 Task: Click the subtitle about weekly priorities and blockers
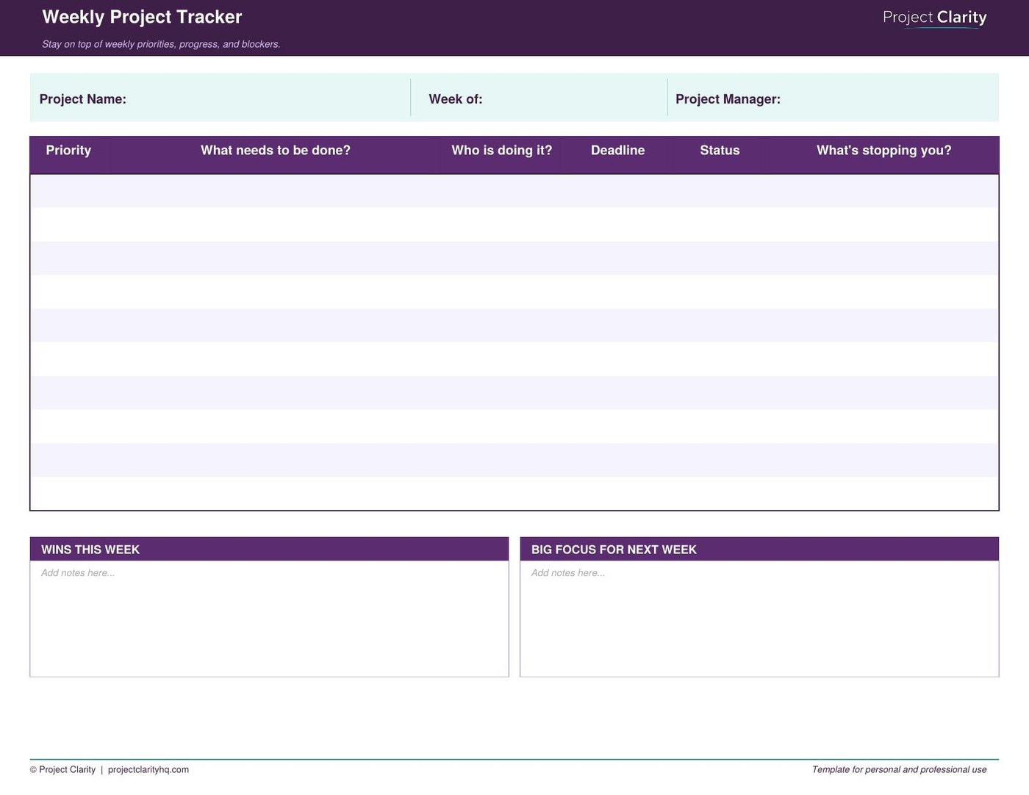[x=161, y=44]
